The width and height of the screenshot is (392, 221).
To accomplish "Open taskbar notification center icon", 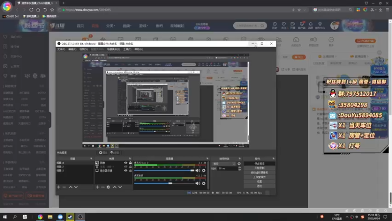I will [x=385, y=217].
